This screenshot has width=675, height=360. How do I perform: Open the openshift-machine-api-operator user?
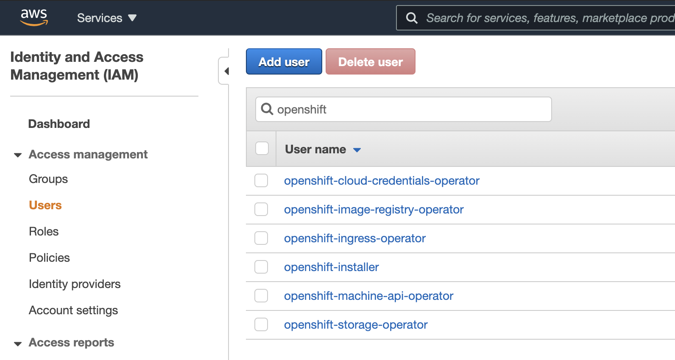tap(368, 296)
